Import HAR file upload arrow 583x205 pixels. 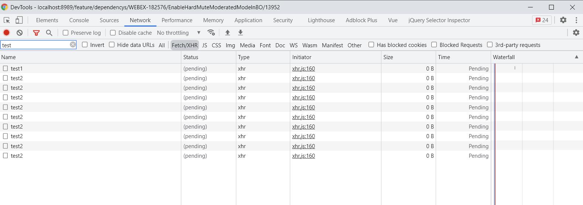pyautogui.click(x=227, y=33)
